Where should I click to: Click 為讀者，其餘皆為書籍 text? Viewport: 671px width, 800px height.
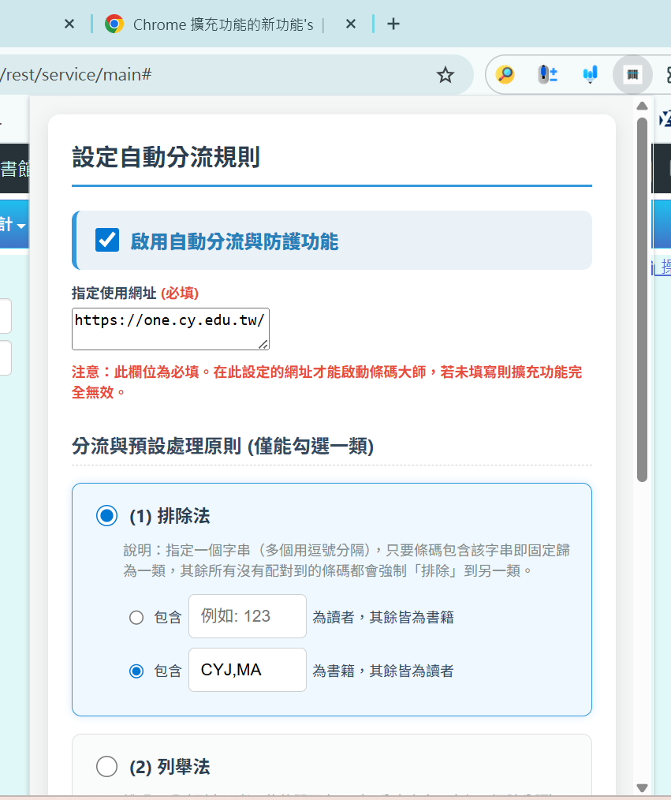[x=383, y=617]
